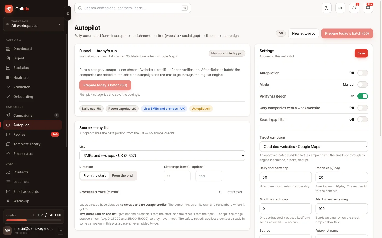Enable the Social-gap filter switch
Screen dimensions: 382x238
pyautogui.click(x=362, y=120)
